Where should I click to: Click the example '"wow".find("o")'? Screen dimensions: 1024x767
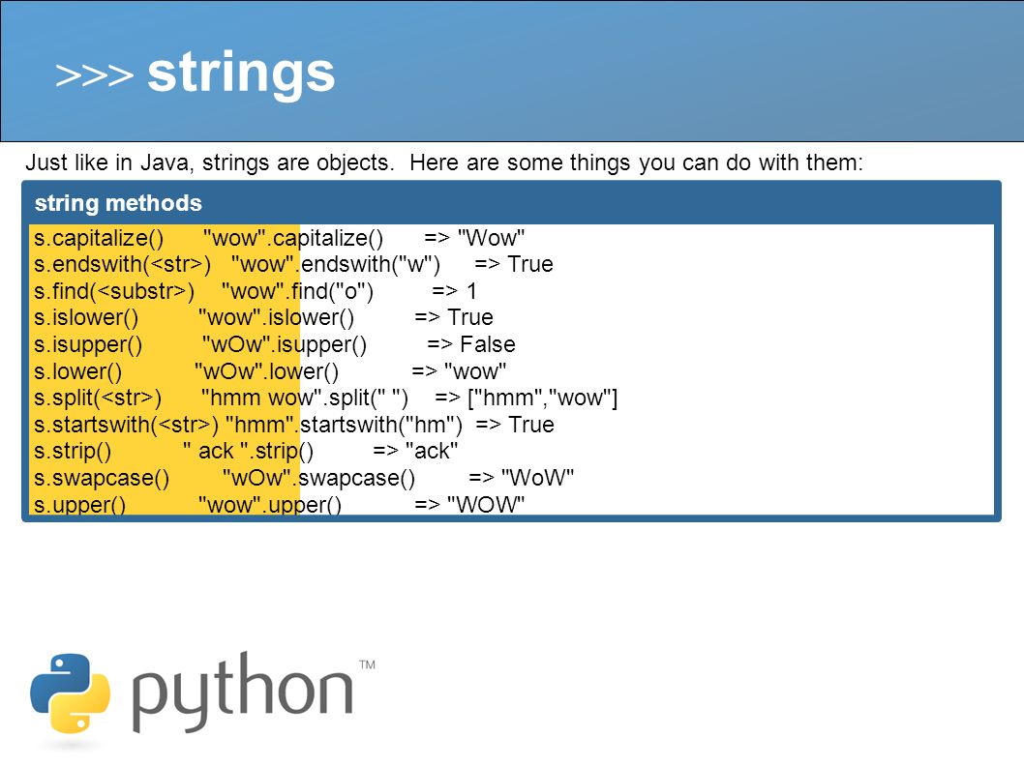click(x=297, y=291)
